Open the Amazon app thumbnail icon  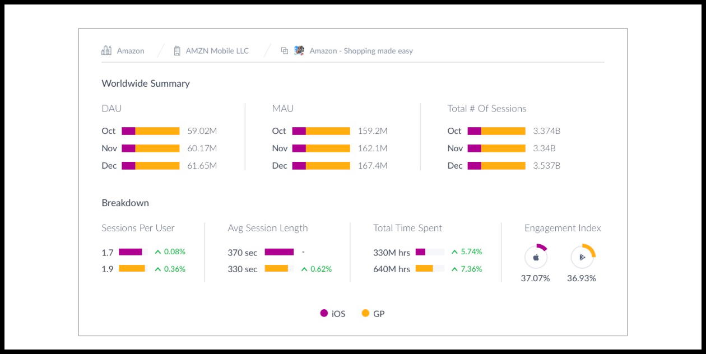(x=299, y=50)
